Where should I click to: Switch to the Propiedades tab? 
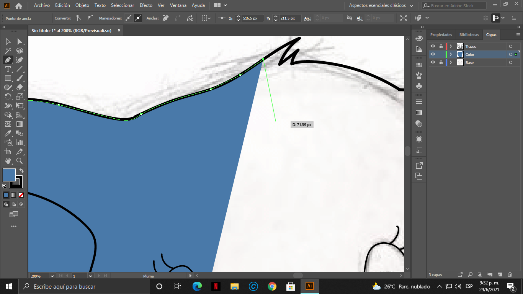441,34
